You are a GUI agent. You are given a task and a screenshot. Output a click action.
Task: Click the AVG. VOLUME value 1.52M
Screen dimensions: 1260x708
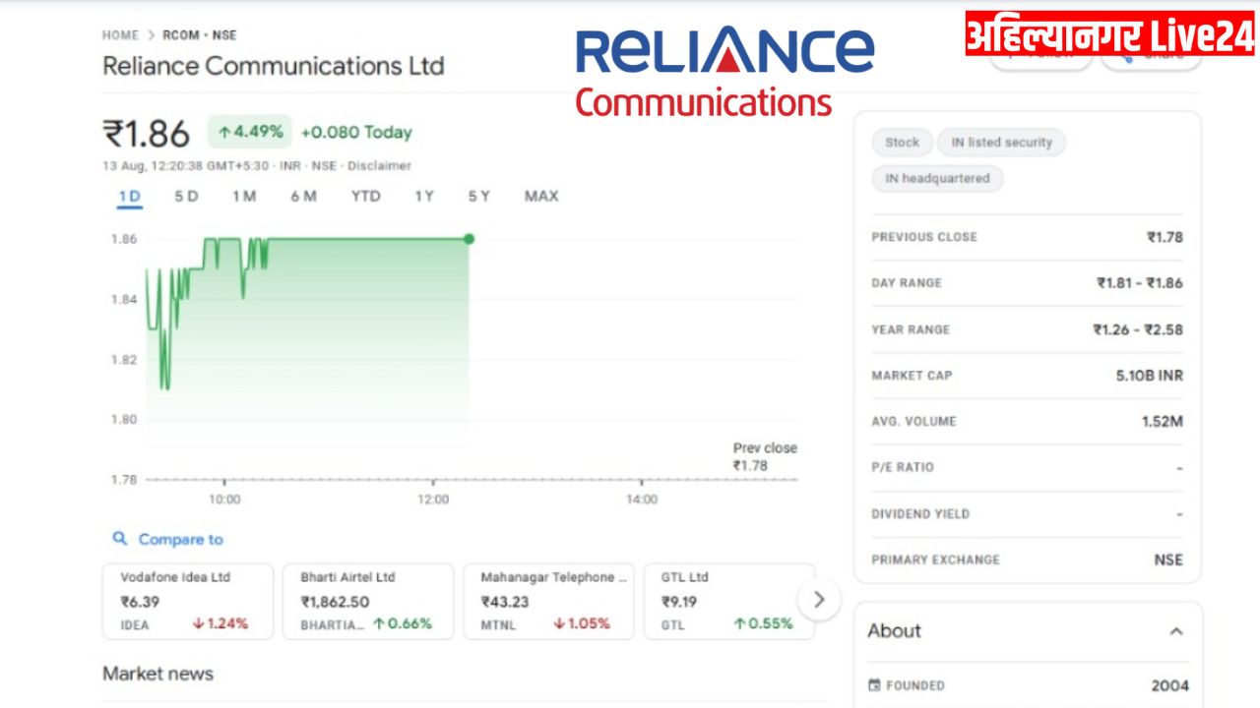[x=1163, y=422]
